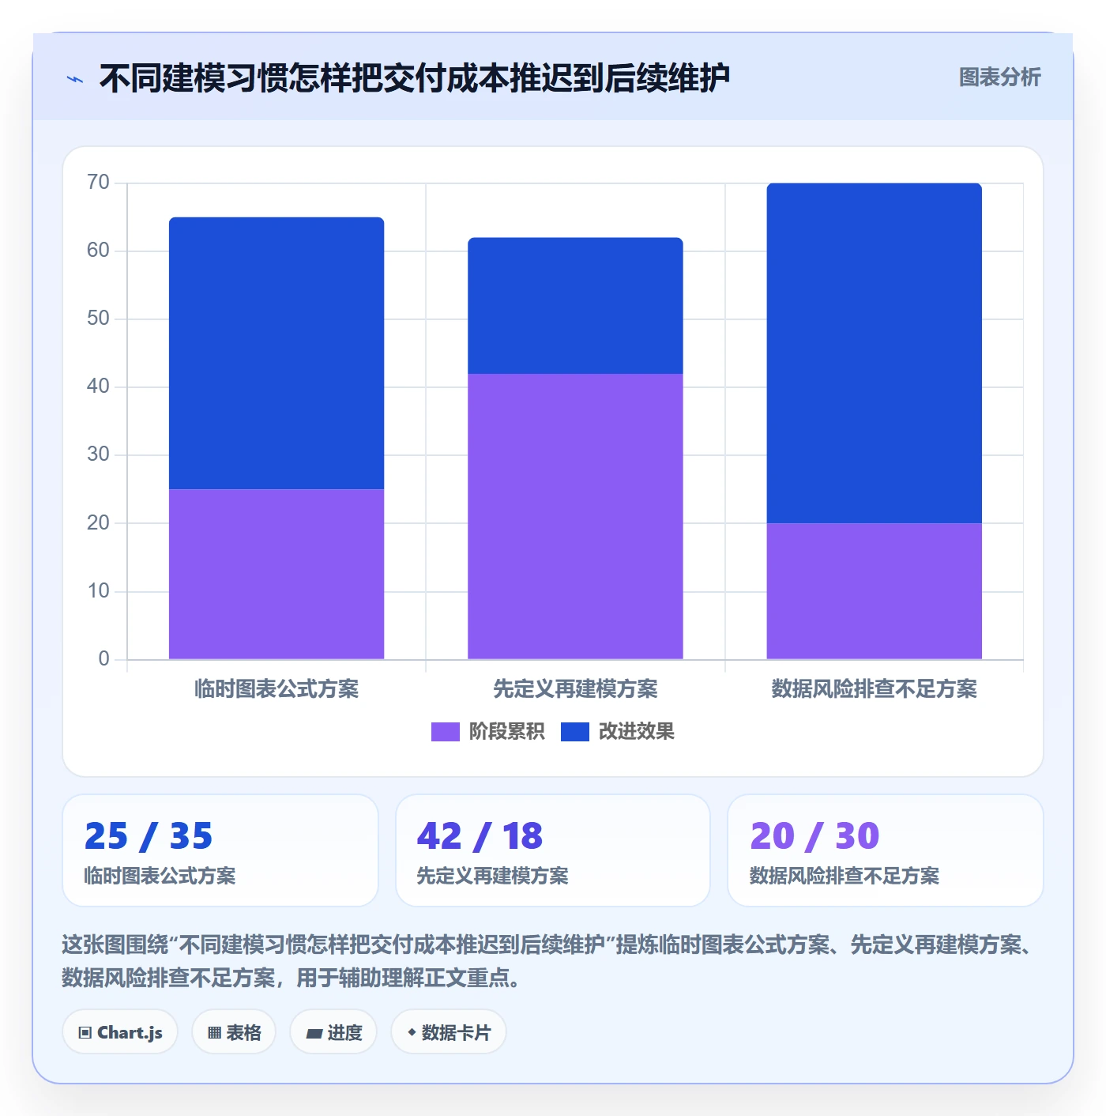Screen dimensions: 1106x1116
Task: Click the y-axis value 40
Action: pos(99,386)
